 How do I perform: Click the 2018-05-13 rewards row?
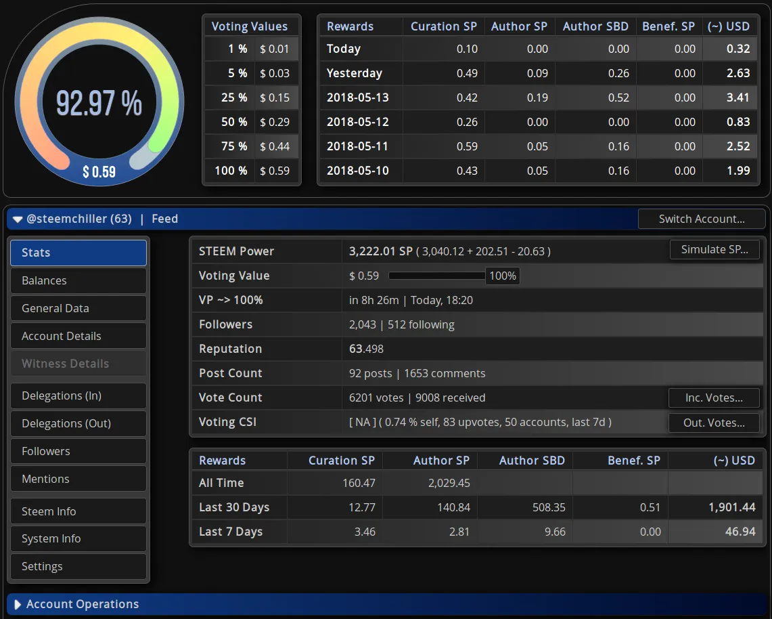coord(539,98)
